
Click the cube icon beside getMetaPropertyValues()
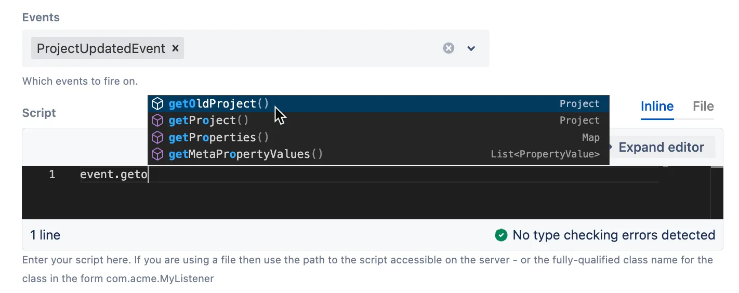tap(157, 154)
